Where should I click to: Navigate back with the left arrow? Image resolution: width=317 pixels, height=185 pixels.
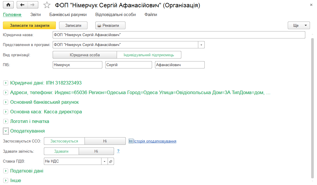click(x=22, y=5)
